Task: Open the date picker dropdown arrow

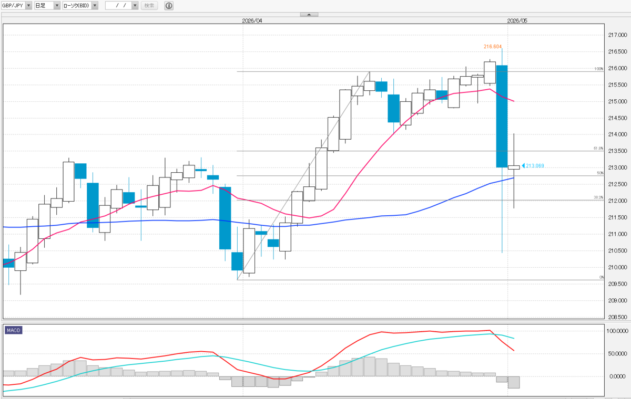Action: coord(135,6)
